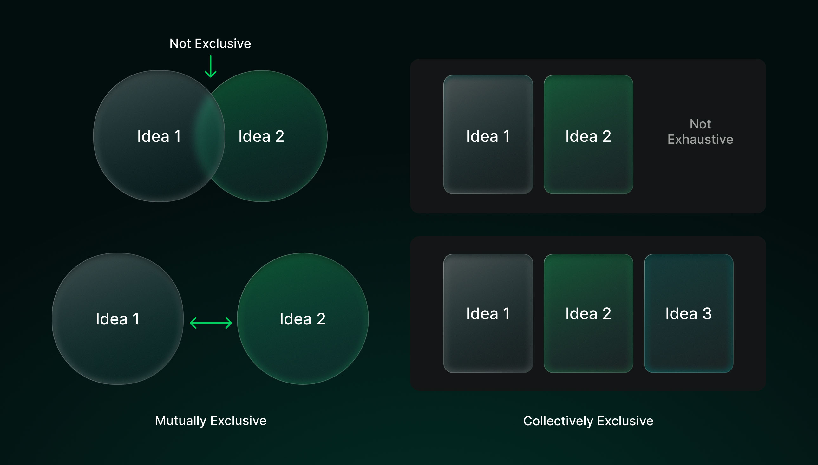Click the Idea 3 text label
The width and height of the screenshot is (818, 465).
(688, 314)
